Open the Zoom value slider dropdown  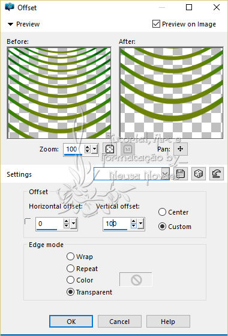coord(95,149)
